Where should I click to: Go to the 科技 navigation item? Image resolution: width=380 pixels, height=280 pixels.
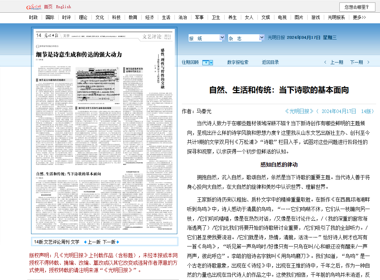116,17
